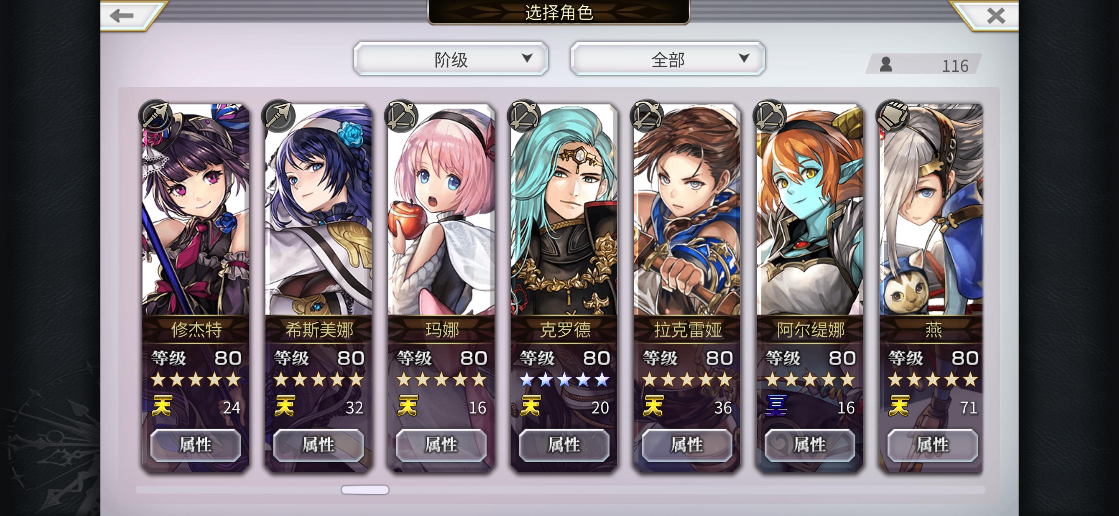Select the 玛娜 character portrait

coord(442,210)
